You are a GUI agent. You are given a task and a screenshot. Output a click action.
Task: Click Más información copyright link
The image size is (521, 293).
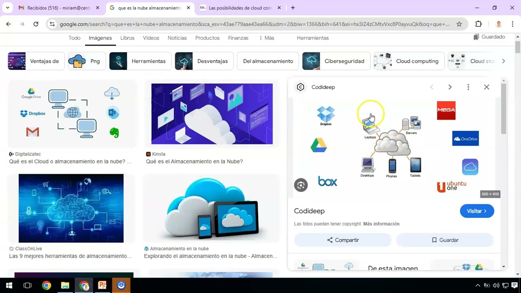pos(381,224)
